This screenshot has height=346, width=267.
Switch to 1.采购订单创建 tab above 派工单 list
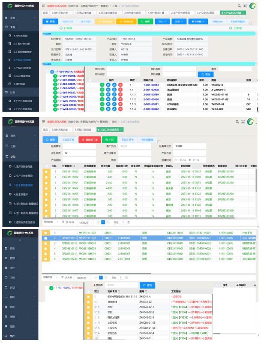[84, 129]
